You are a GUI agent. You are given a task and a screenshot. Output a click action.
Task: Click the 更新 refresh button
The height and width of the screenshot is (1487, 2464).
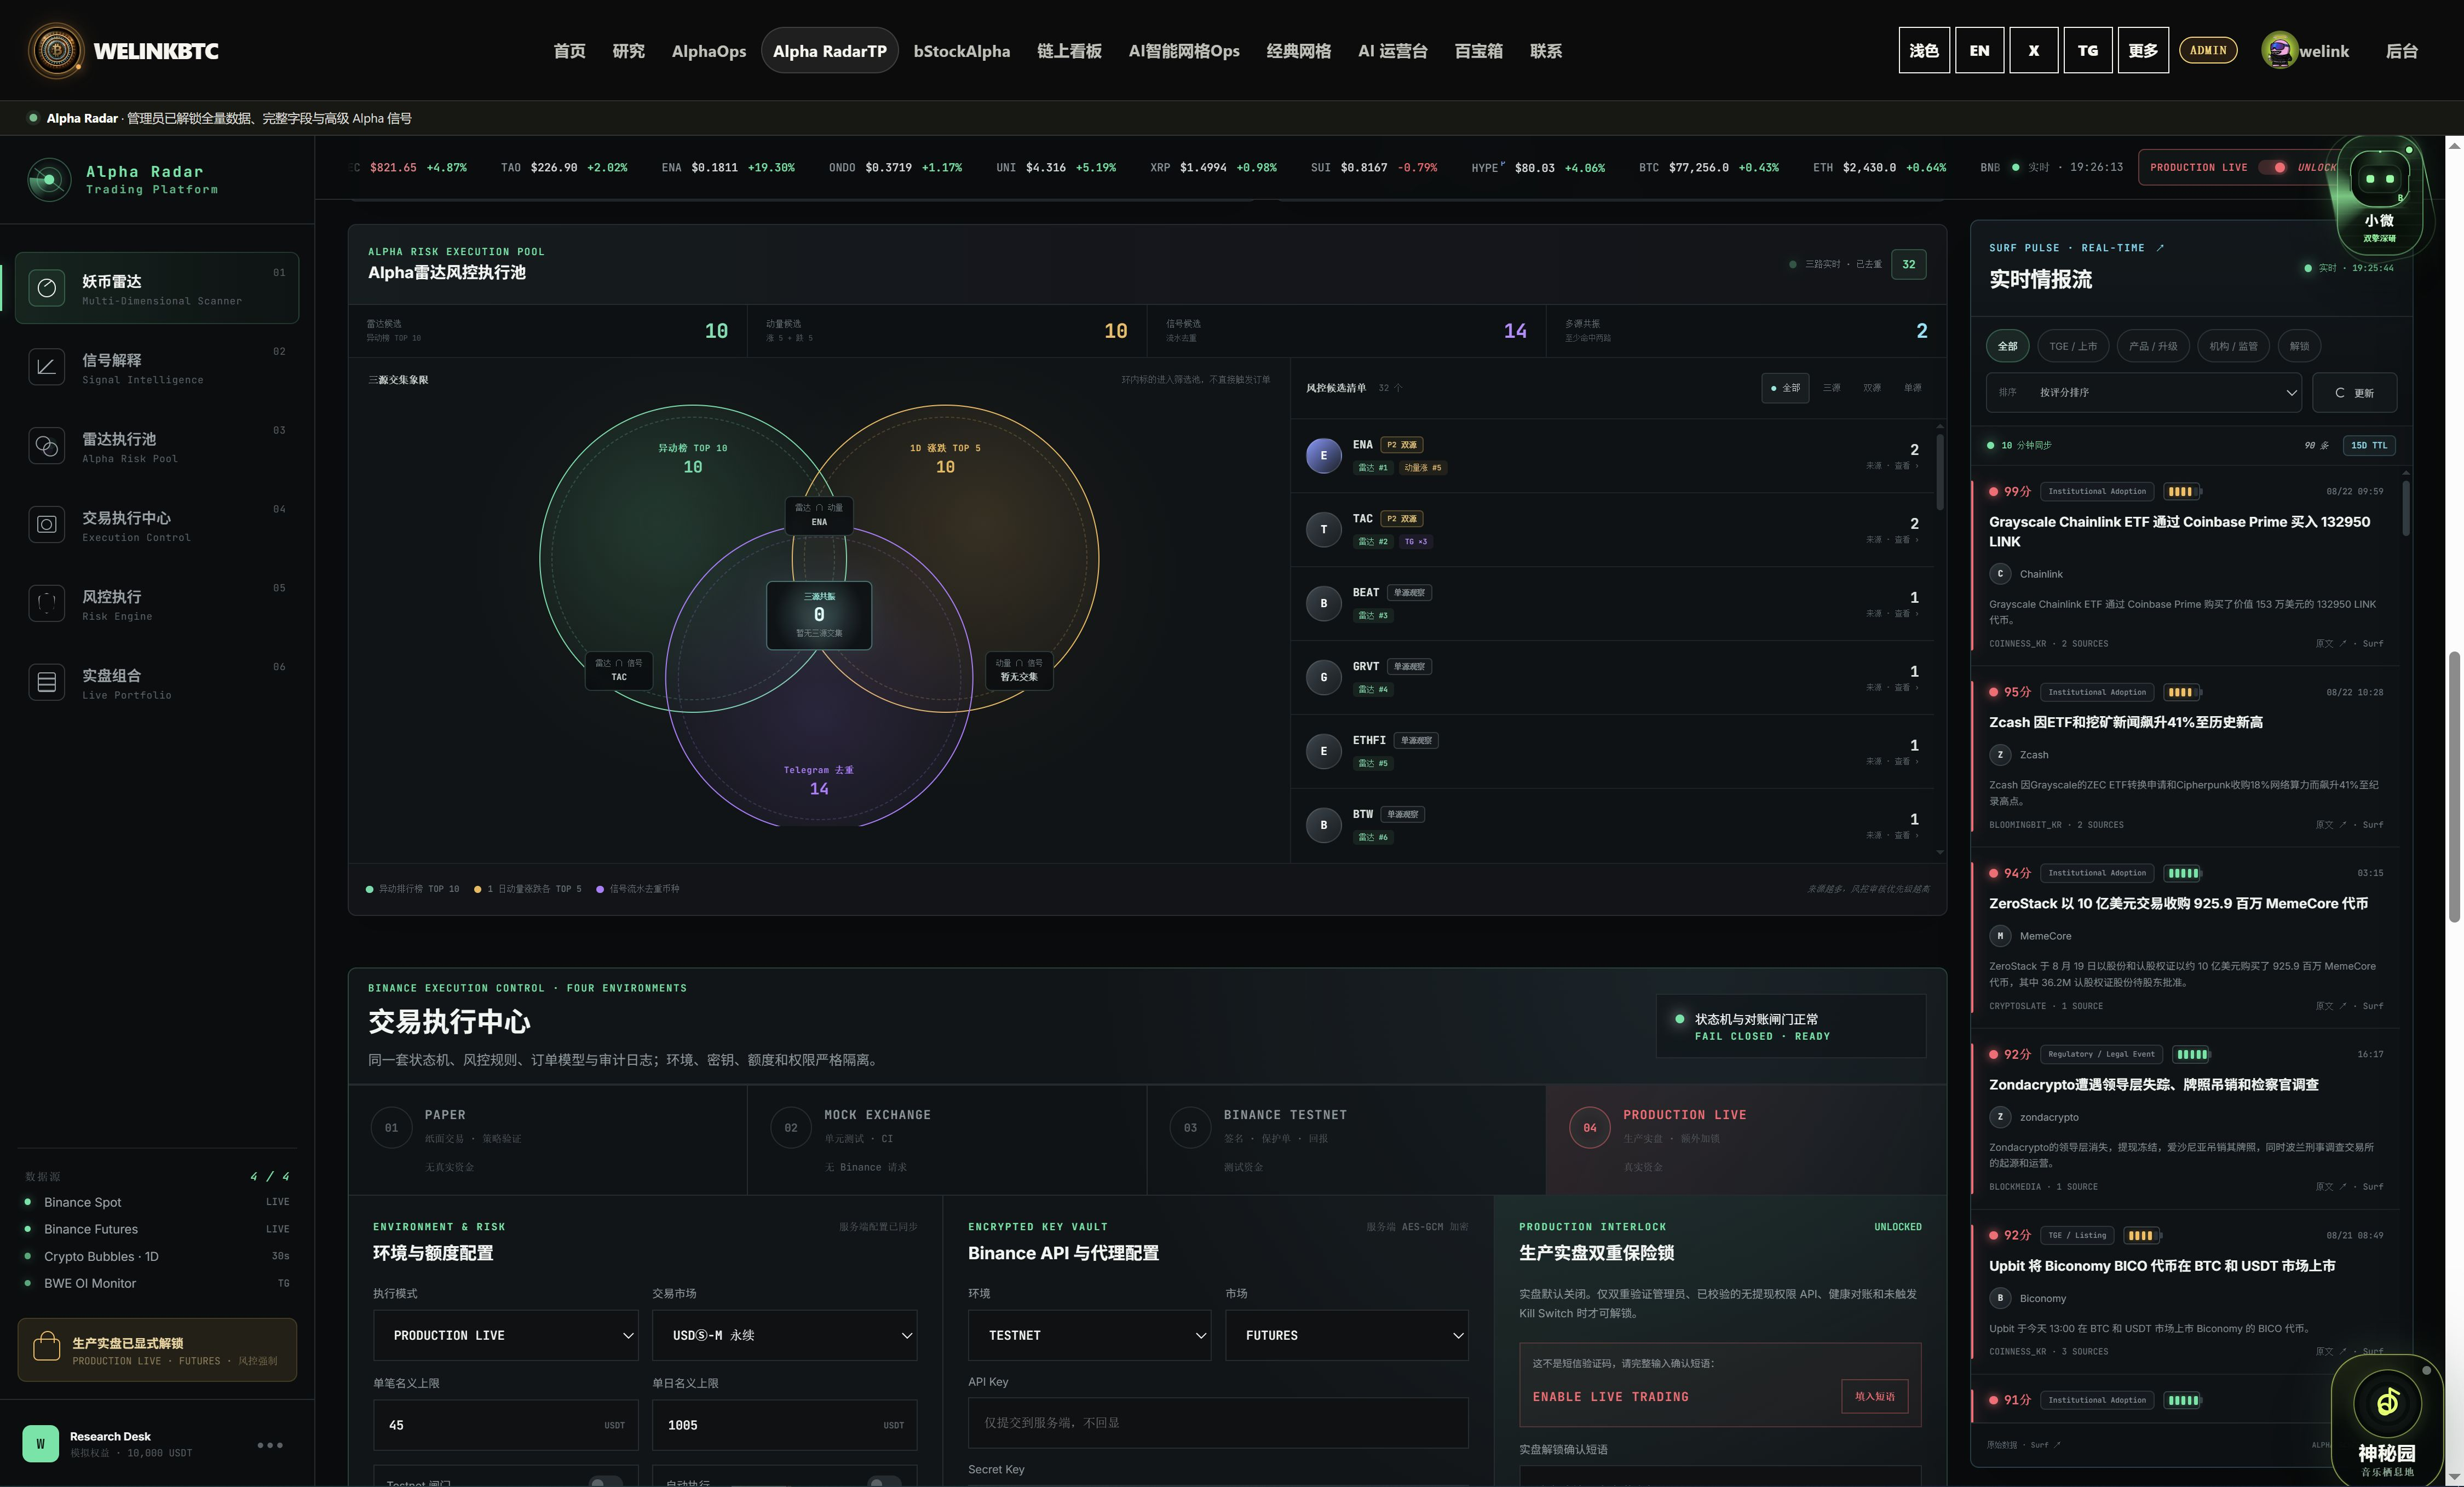click(x=2354, y=393)
